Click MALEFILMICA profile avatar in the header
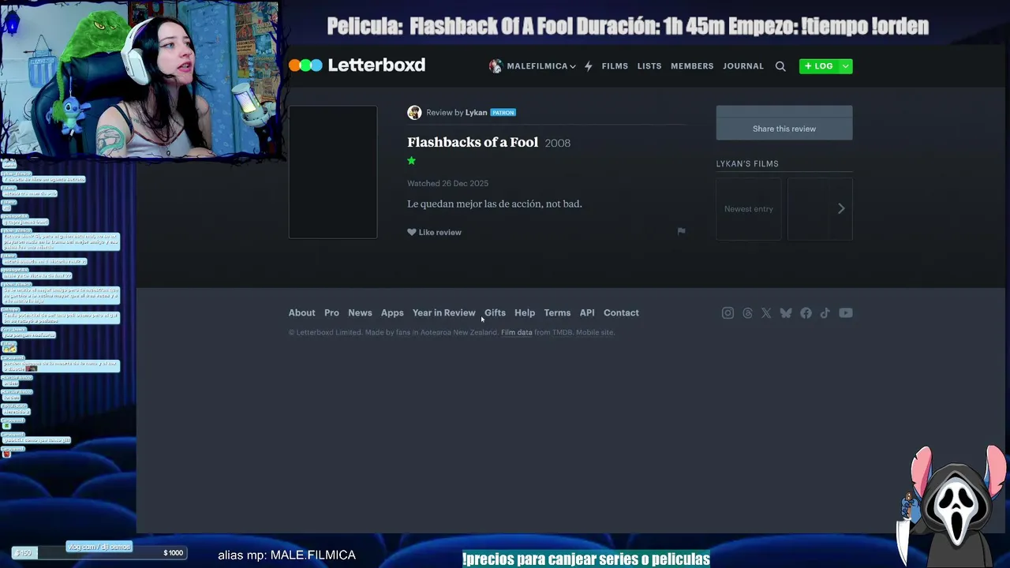 click(x=496, y=66)
